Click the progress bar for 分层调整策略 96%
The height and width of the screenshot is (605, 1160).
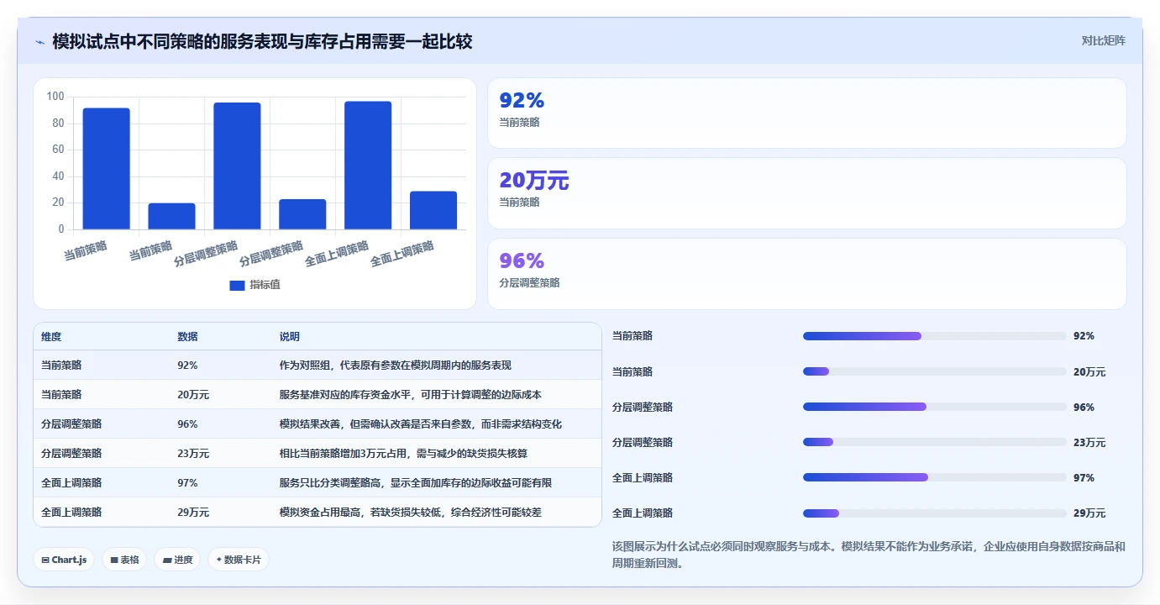tap(934, 407)
